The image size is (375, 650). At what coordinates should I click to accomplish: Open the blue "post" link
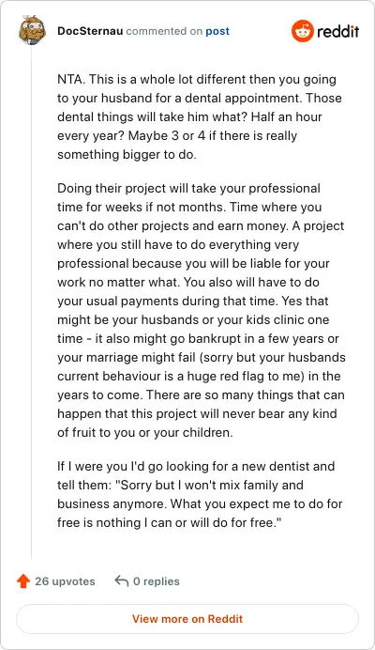click(217, 31)
